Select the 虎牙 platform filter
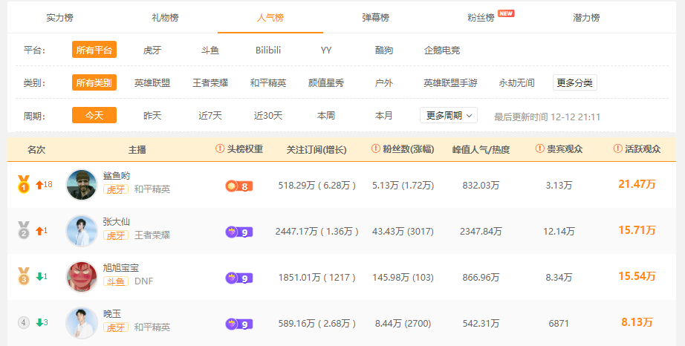 (152, 50)
